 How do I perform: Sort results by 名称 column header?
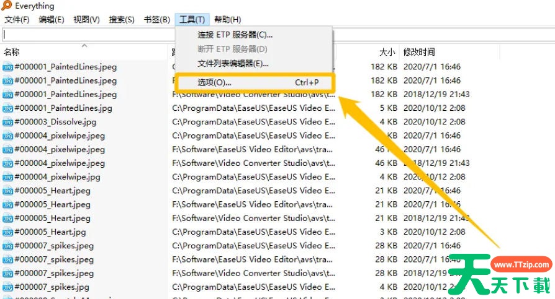coord(12,52)
